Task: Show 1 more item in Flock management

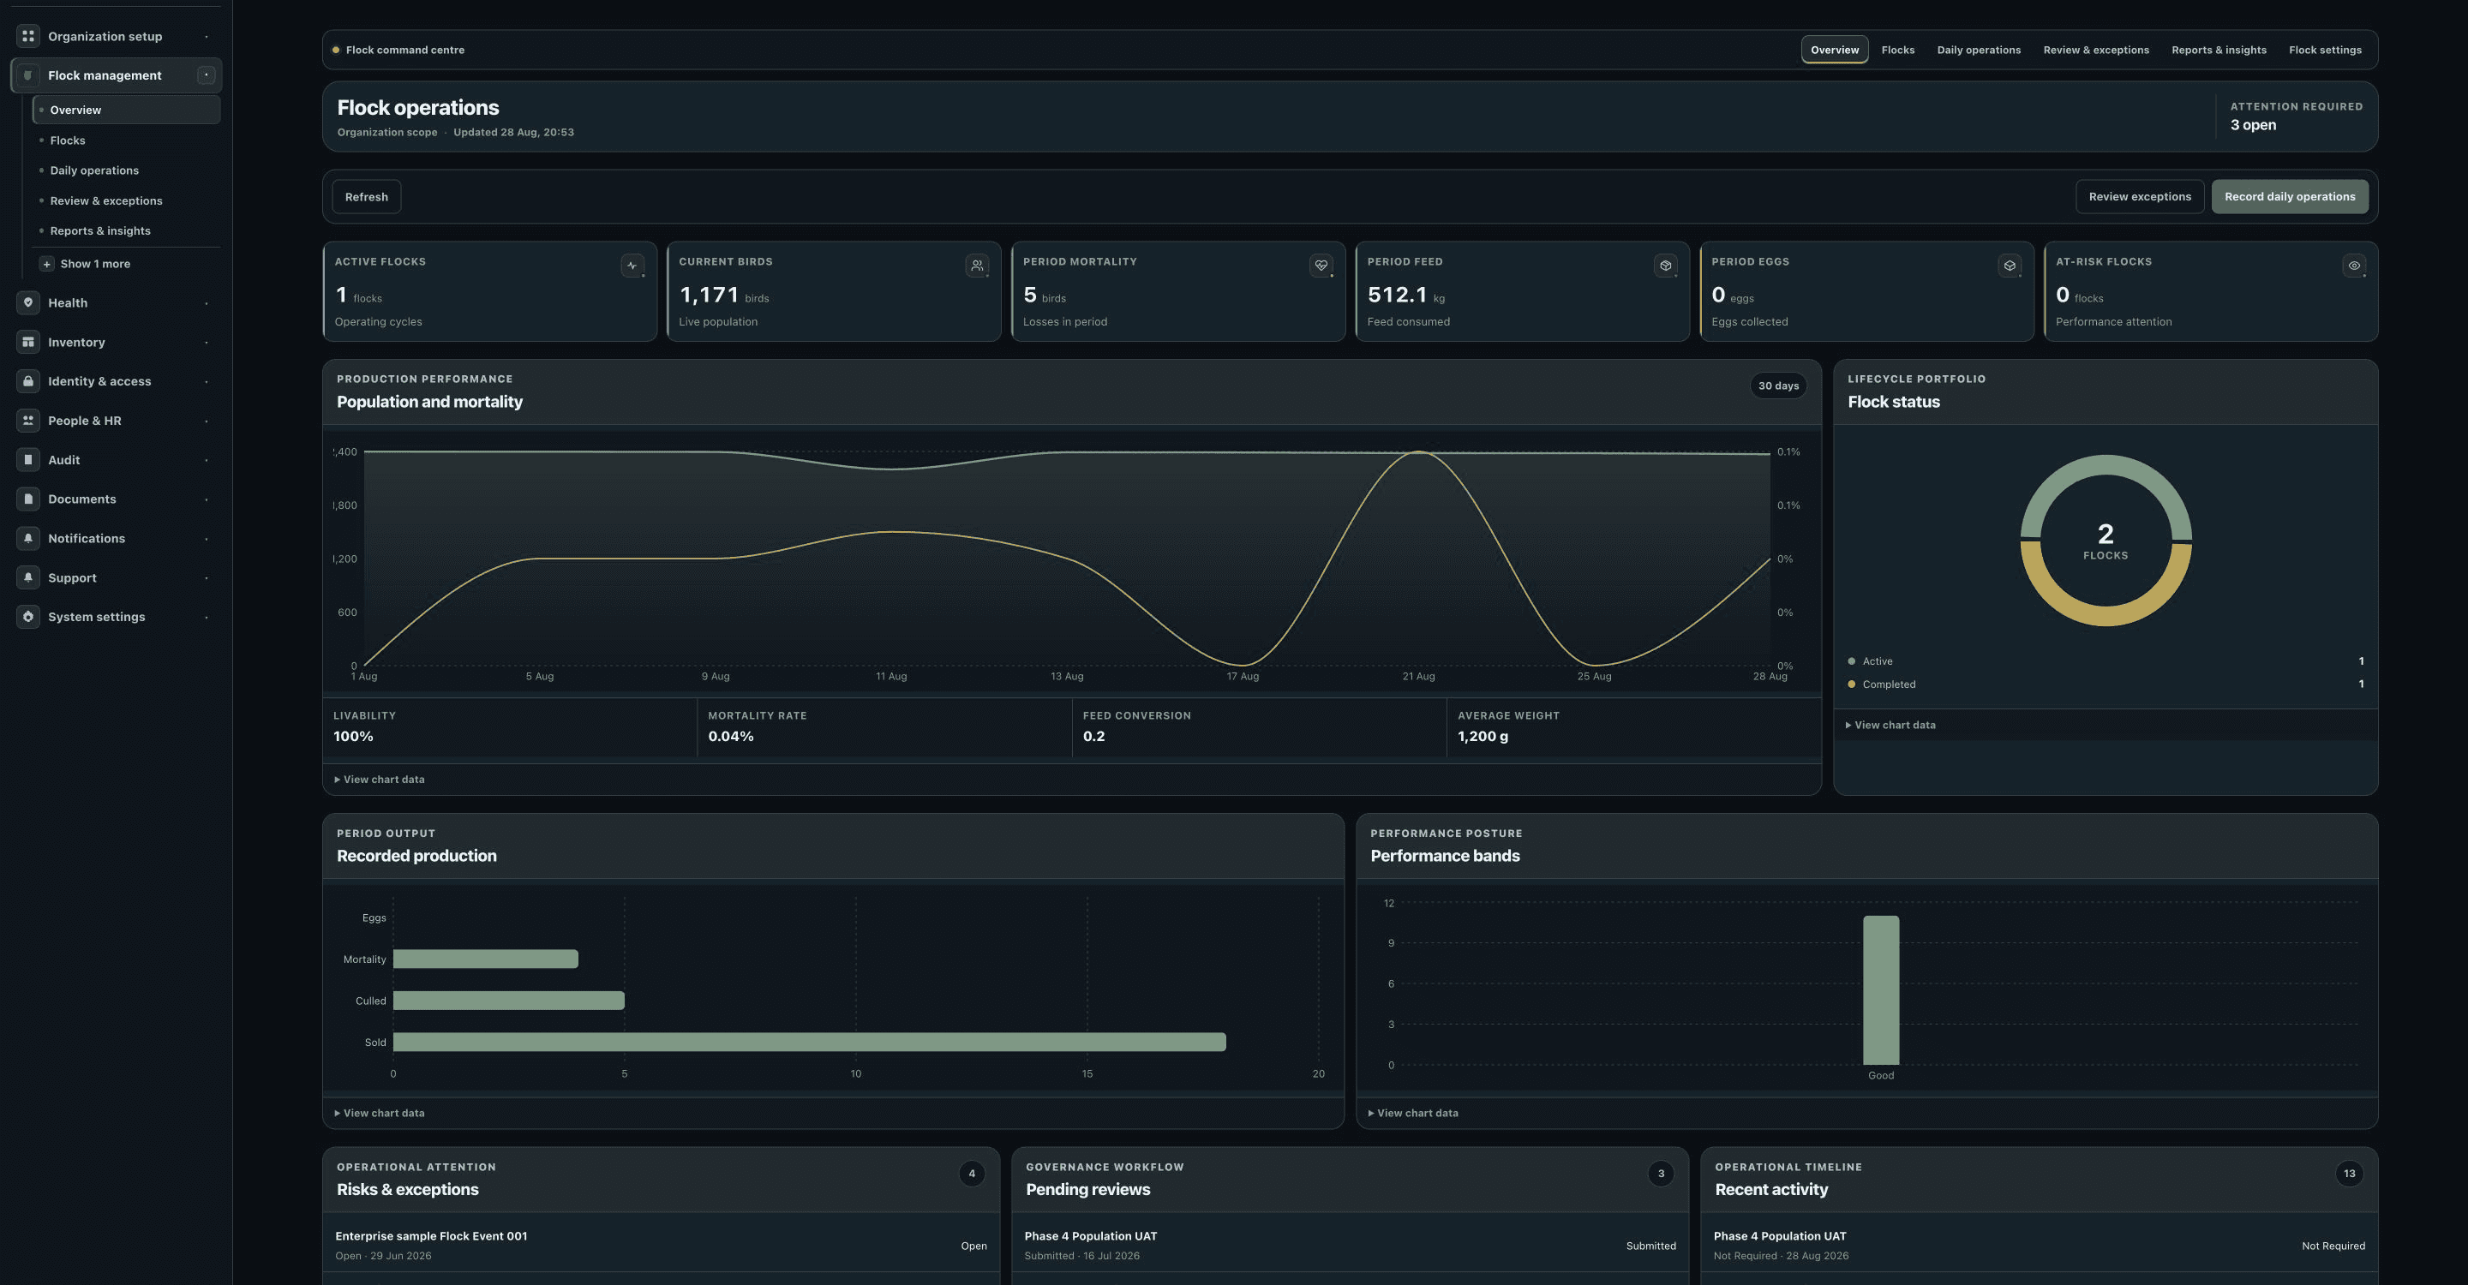Action: (x=95, y=264)
